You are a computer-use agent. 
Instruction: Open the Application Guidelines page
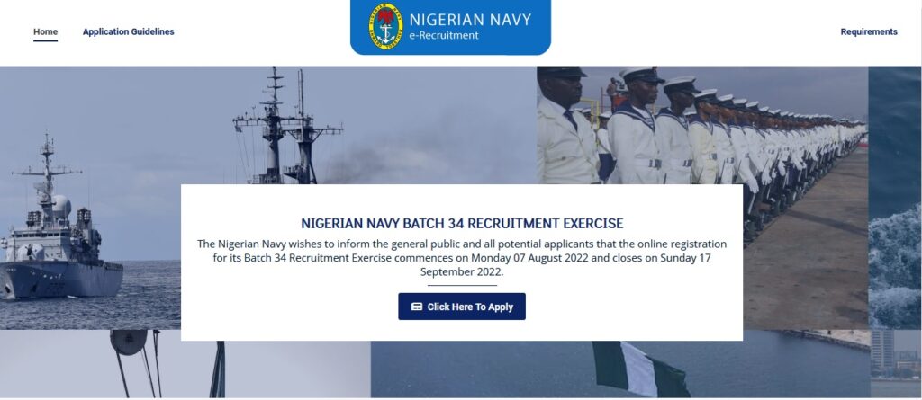(x=128, y=31)
